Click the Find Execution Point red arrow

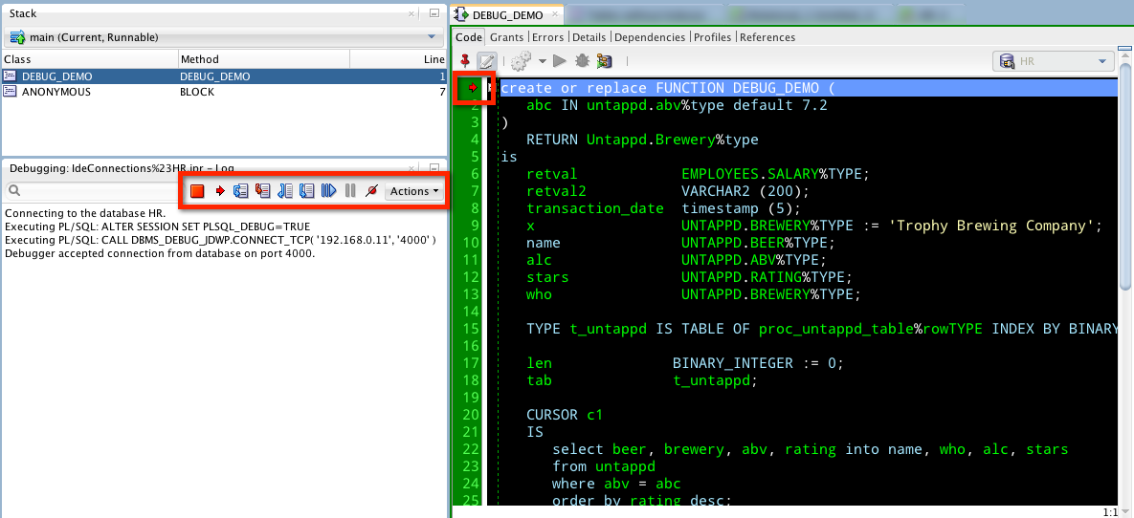(220, 191)
